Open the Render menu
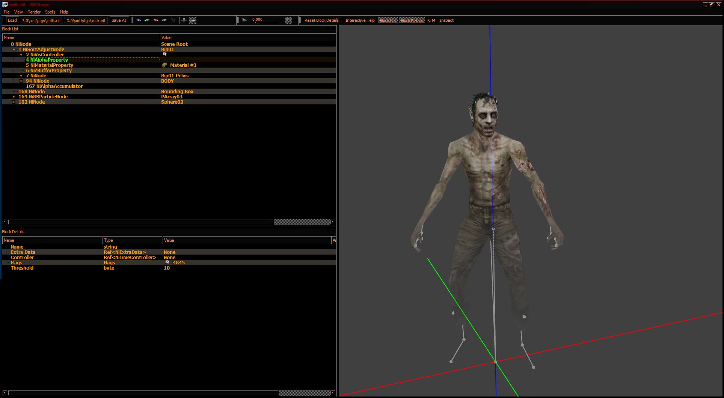The image size is (724, 398). (34, 12)
